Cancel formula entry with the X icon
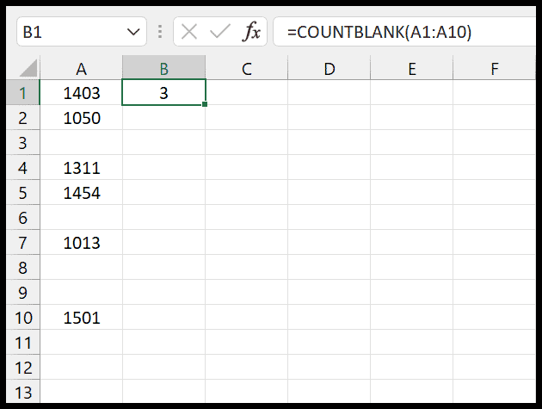 coord(189,32)
